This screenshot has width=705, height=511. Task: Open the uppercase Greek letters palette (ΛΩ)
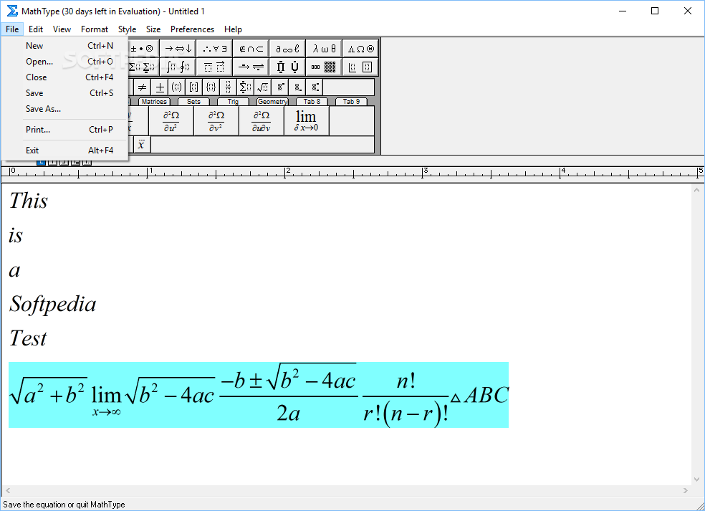click(x=360, y=49)
